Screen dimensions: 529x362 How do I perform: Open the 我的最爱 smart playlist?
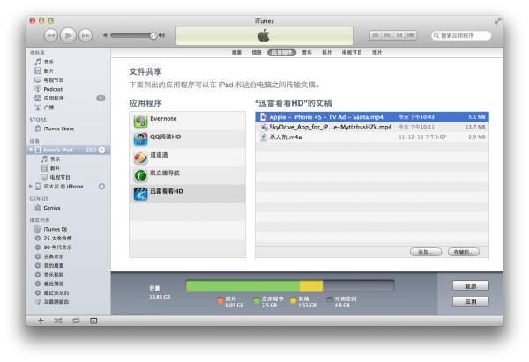(69, 266)
